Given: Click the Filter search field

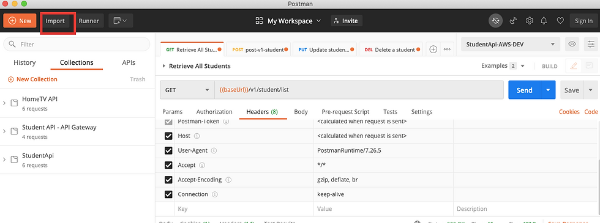Looking at the screenshot, I should pyautogui.click(x=77, y=44).
